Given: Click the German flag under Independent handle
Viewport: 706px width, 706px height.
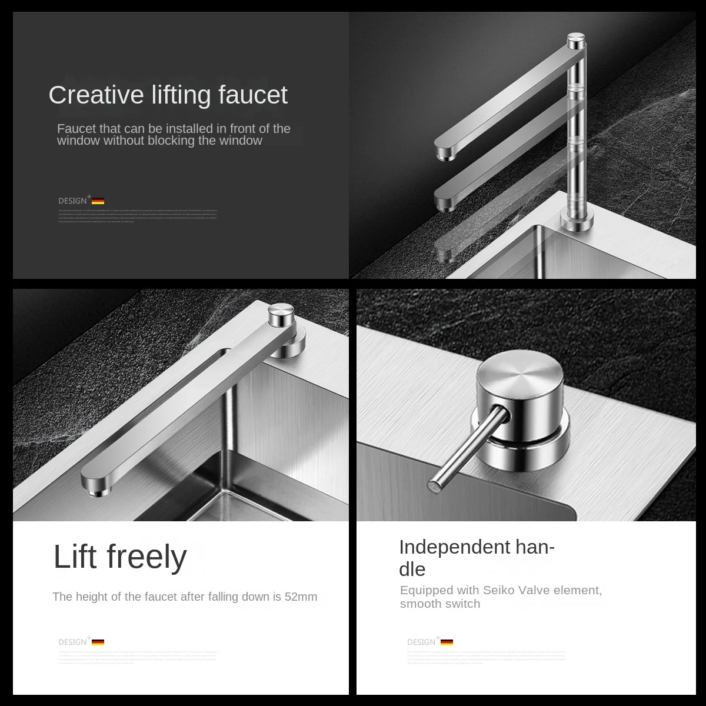Looking at the screenshot, I should click(x=447, y=642).
